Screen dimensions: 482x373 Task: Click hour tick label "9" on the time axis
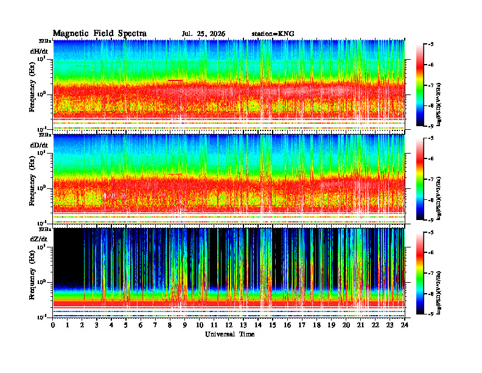point(185,325)
